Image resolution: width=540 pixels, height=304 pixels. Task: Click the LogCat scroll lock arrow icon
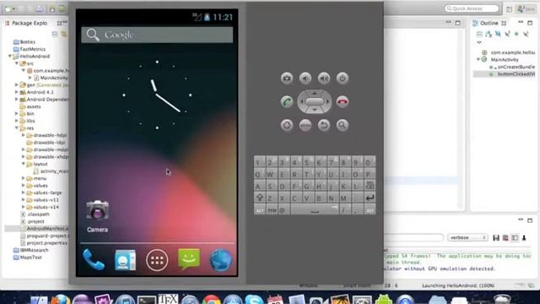point(524,238)
